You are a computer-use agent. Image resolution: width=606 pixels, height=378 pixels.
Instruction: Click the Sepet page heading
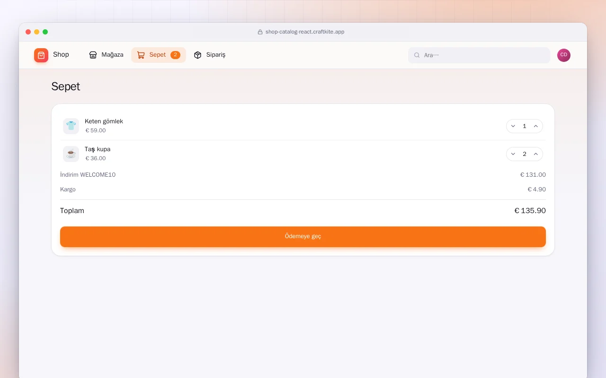(66, 86)
